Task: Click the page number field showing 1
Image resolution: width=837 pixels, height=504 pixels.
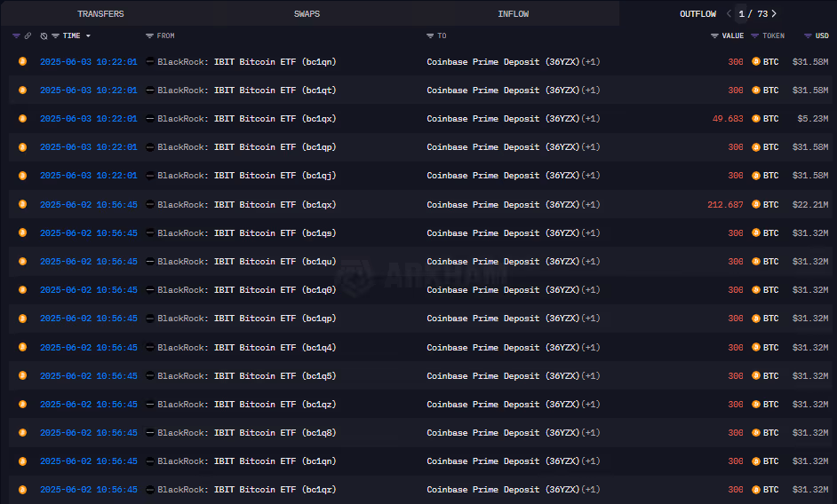Action: (741, 14)
